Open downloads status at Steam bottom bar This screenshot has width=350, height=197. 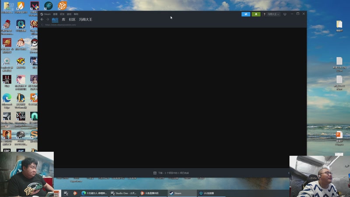[x=171, y=173]
